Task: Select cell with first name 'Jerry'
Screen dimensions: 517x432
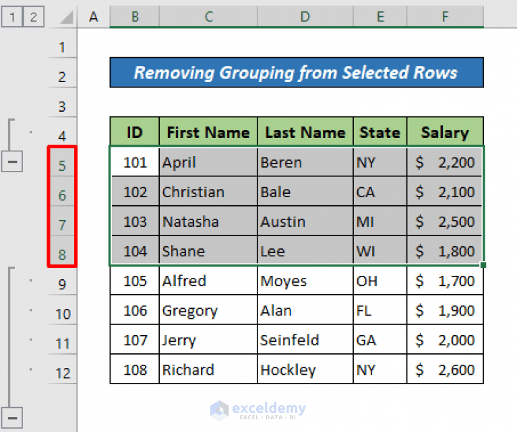Action: (208, 339)
